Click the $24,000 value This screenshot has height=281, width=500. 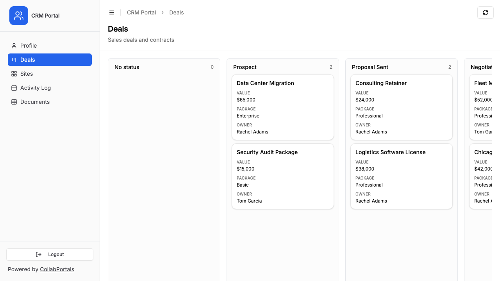pos(365,100)
